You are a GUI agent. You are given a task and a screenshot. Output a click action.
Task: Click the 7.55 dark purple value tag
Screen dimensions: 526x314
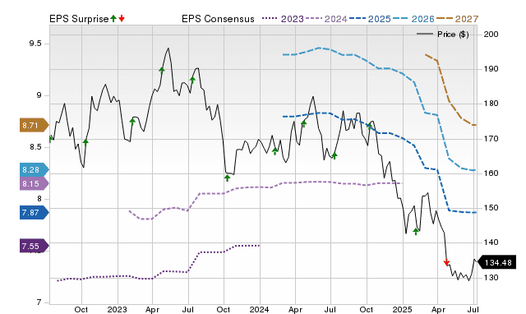(x=35, y=246)
